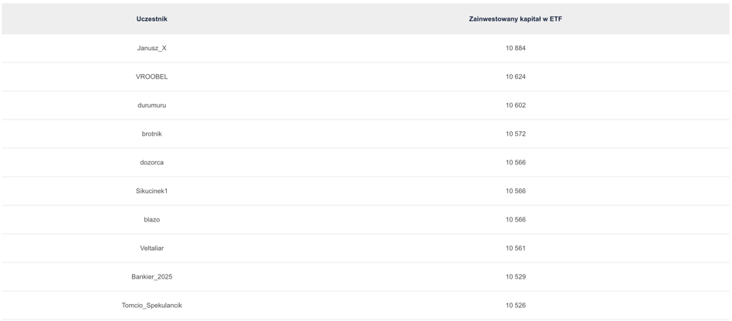The image size is (732, 321).
Task: Select participant Janusz_X
Action: pyautogui.click(x=151, y=48)
